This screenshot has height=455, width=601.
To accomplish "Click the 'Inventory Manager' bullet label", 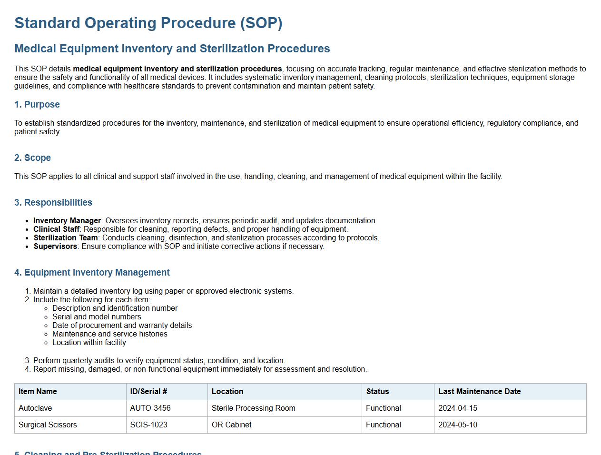I will tap(67, 221).
